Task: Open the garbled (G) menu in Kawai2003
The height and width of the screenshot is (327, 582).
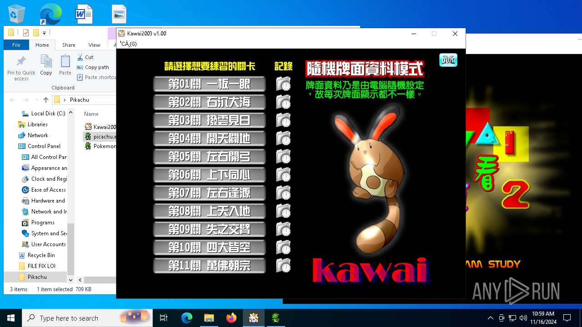Action: point(128,44)
